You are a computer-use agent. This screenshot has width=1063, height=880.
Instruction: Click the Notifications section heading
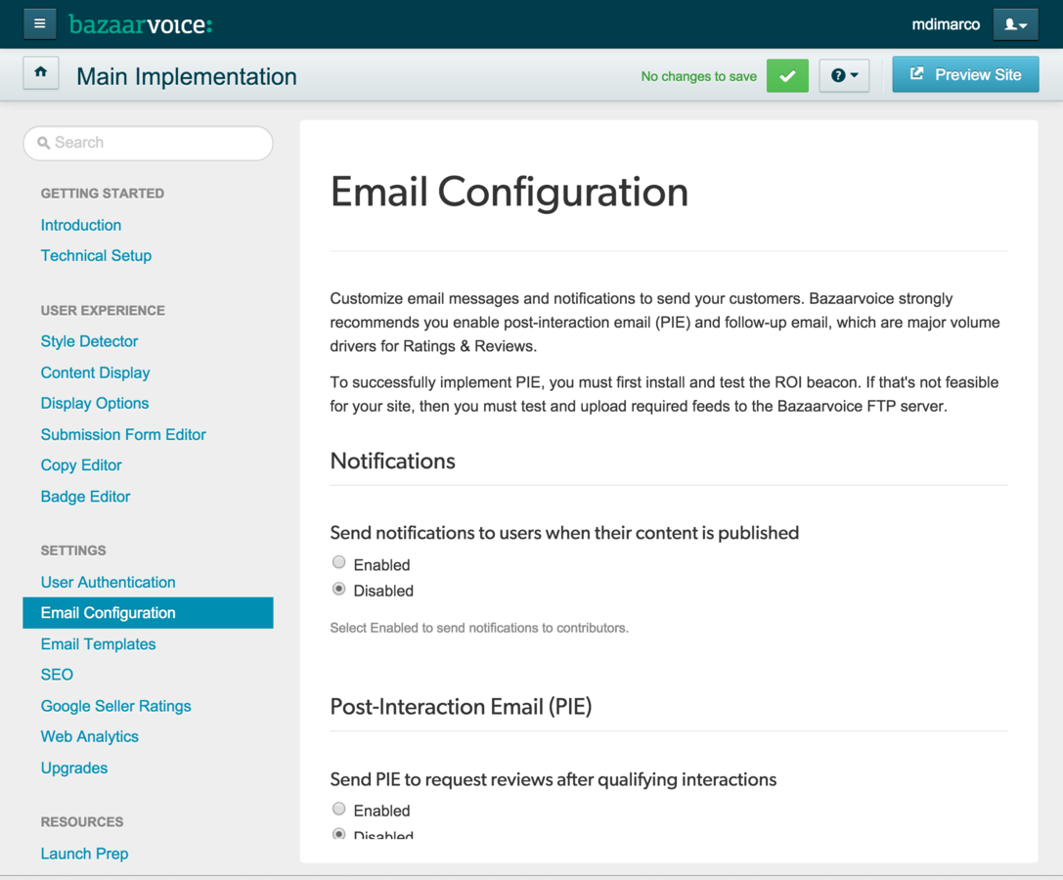click(x=392, y=461)
